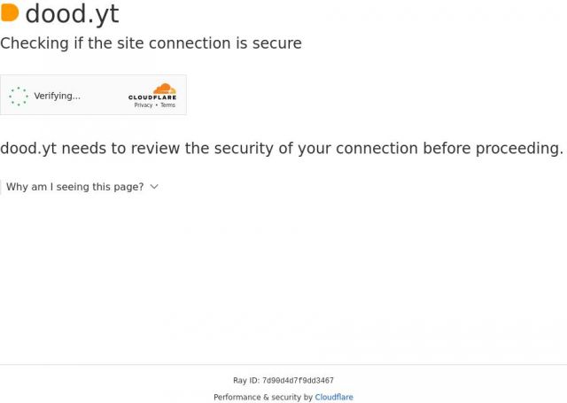Click the CLOUDFLARE wordmark in the widget

click(152, 97)
